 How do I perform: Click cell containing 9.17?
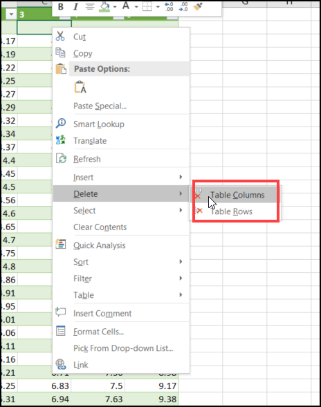pos(152,386)
